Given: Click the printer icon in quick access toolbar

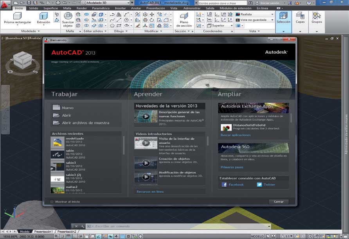Looking at the screenshot, I should tap(58, 3).
